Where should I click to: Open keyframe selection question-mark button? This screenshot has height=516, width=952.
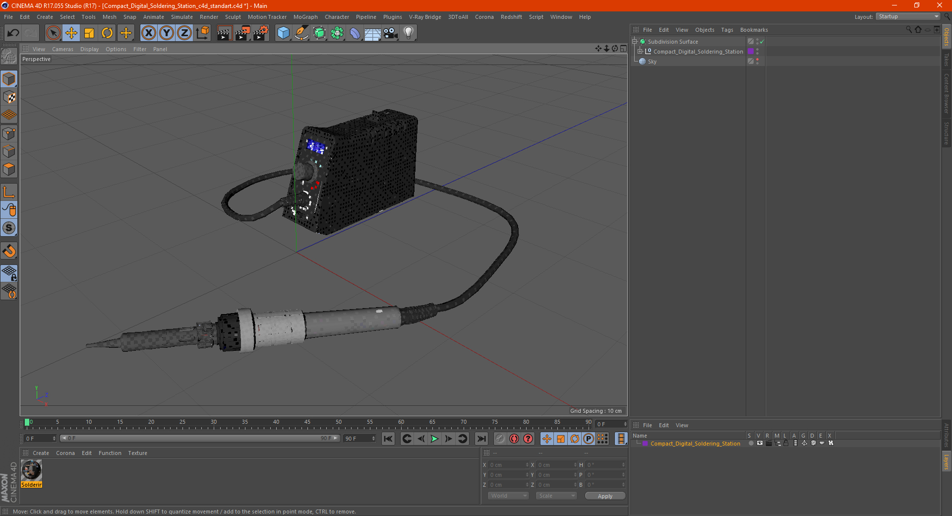(x=528, y=439)
